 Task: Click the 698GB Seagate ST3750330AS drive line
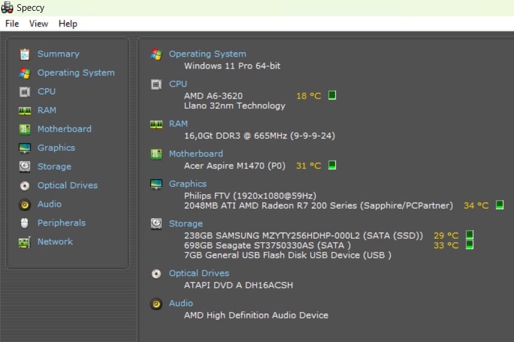(268, 245)
